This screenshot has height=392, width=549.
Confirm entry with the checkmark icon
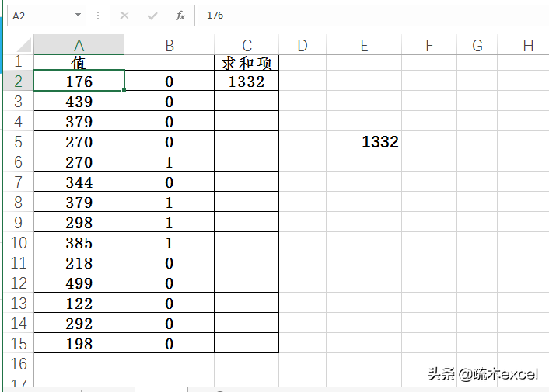pos(152,16)
